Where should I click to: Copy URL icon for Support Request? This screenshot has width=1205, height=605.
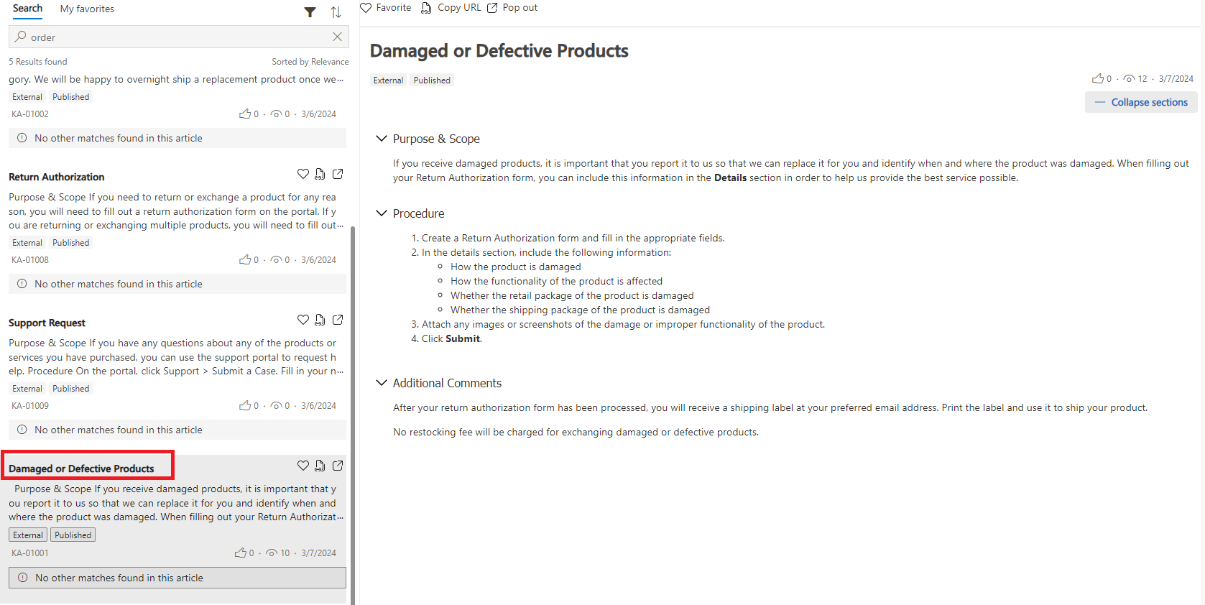320,320
